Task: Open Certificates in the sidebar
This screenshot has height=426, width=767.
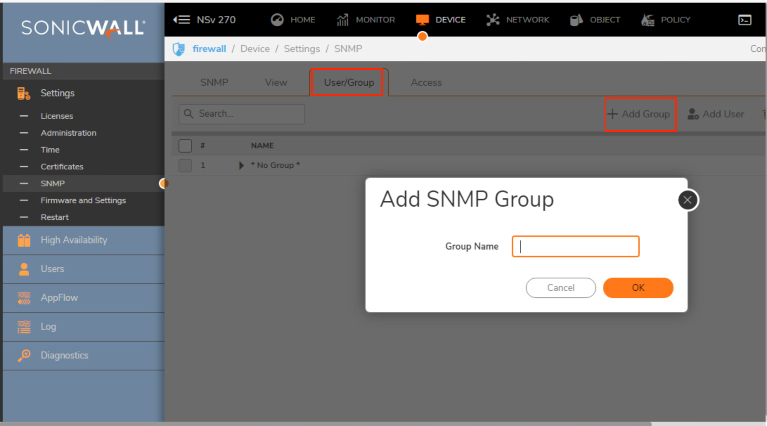Action: pyautogui.click(x=62, y=167)
